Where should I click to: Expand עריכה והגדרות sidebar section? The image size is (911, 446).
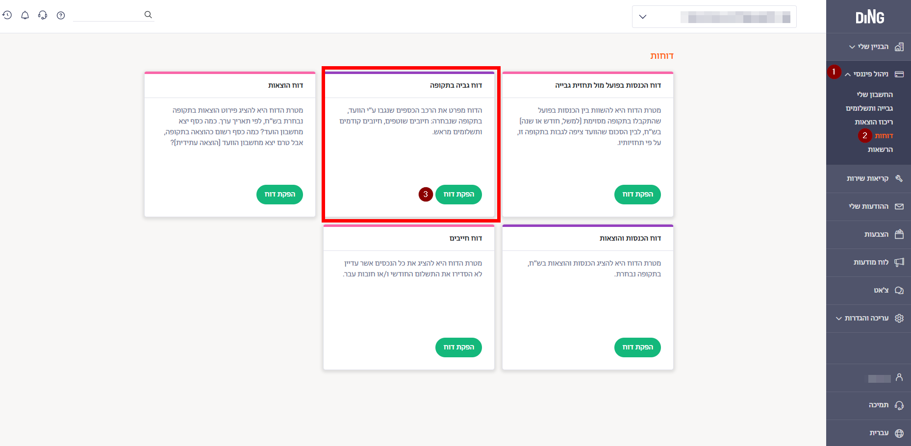point(868,318)
